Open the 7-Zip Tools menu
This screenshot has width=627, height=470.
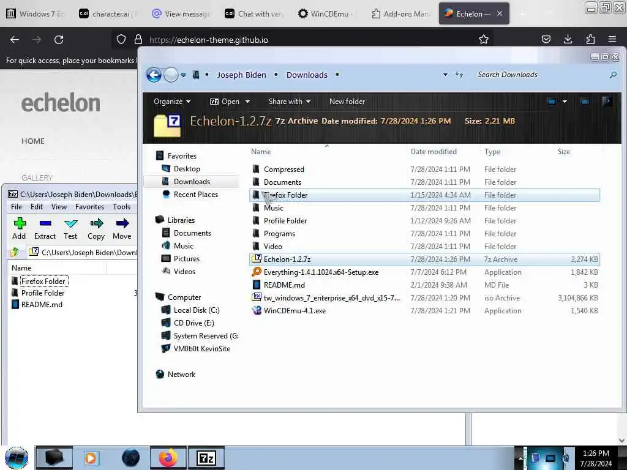[x=122, y=207]
